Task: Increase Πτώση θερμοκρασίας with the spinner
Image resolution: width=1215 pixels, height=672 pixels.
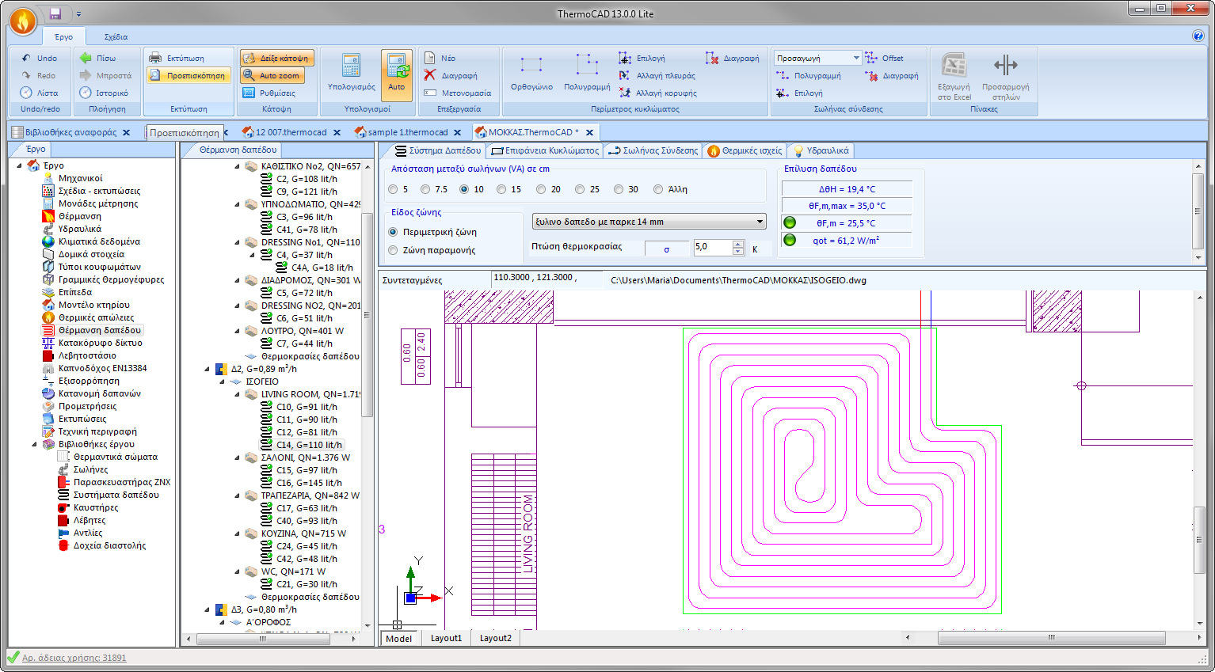Action: point(736,243)
